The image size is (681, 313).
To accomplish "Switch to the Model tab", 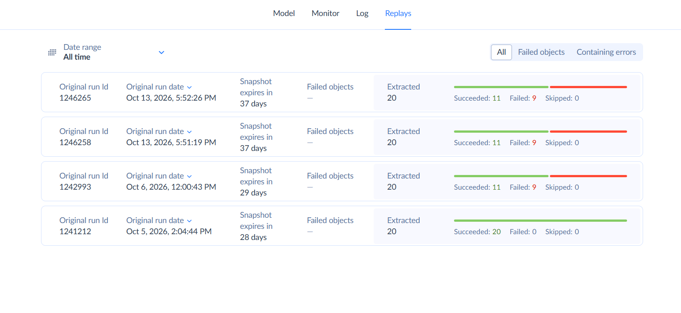I will [284, 13].
